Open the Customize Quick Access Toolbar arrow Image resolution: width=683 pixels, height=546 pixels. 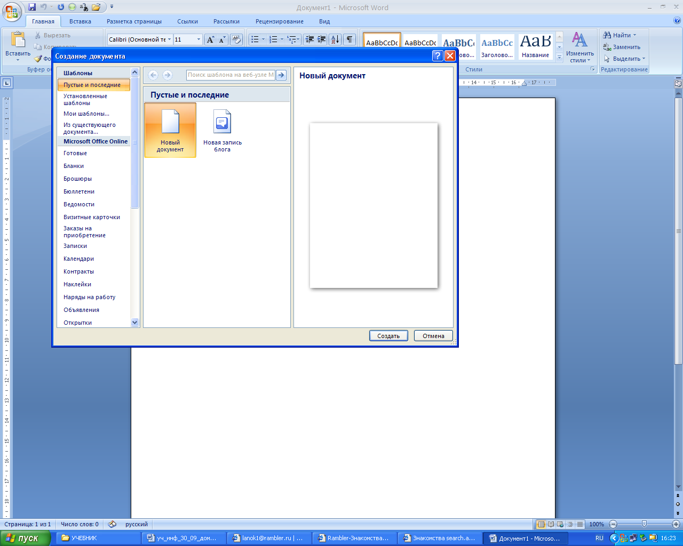(x=112, y=7)
